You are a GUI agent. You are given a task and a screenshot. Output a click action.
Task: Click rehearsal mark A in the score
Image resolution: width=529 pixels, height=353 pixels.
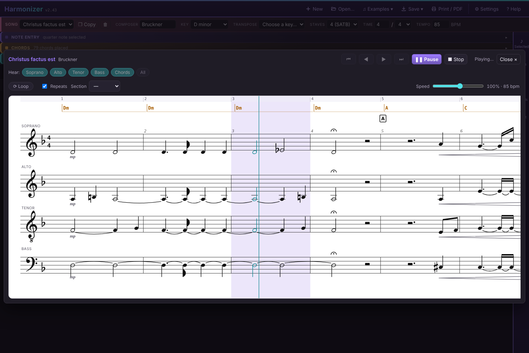(x=383, y=119)
